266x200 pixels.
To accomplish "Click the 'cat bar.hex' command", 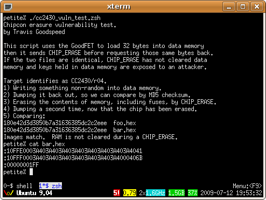I will [x=47, y=144].
